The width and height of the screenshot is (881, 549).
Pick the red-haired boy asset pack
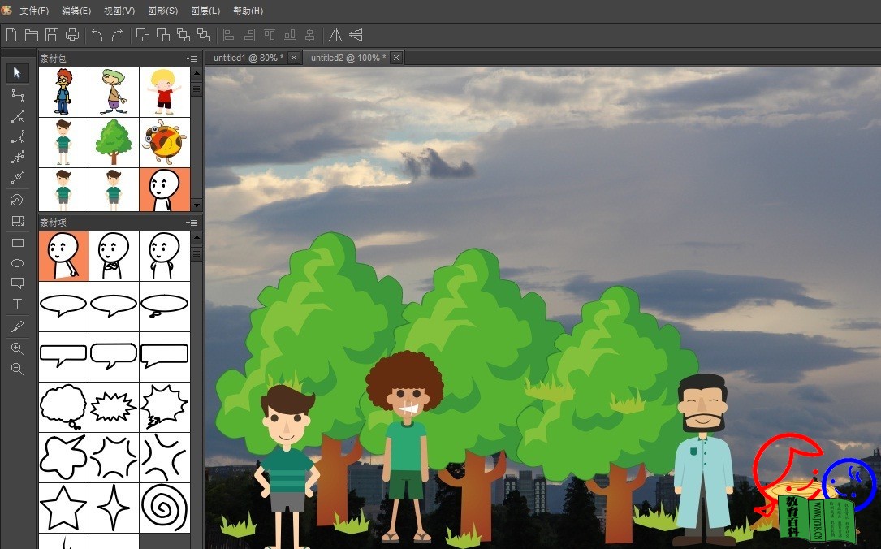tap(63, 92)
